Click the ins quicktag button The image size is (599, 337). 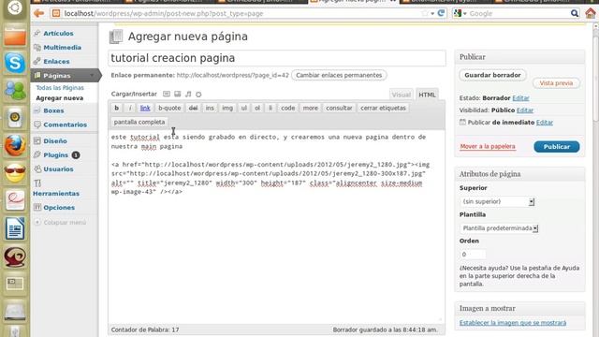[x=210, y=109]
